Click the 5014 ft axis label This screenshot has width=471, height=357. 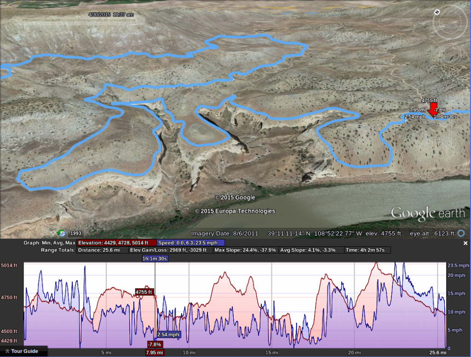(x=9, y=265)
